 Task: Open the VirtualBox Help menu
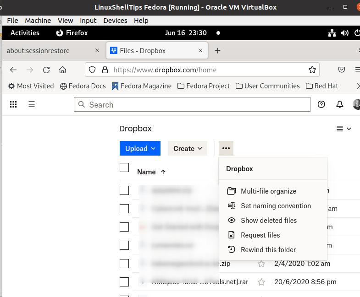(x=141, y=21)
